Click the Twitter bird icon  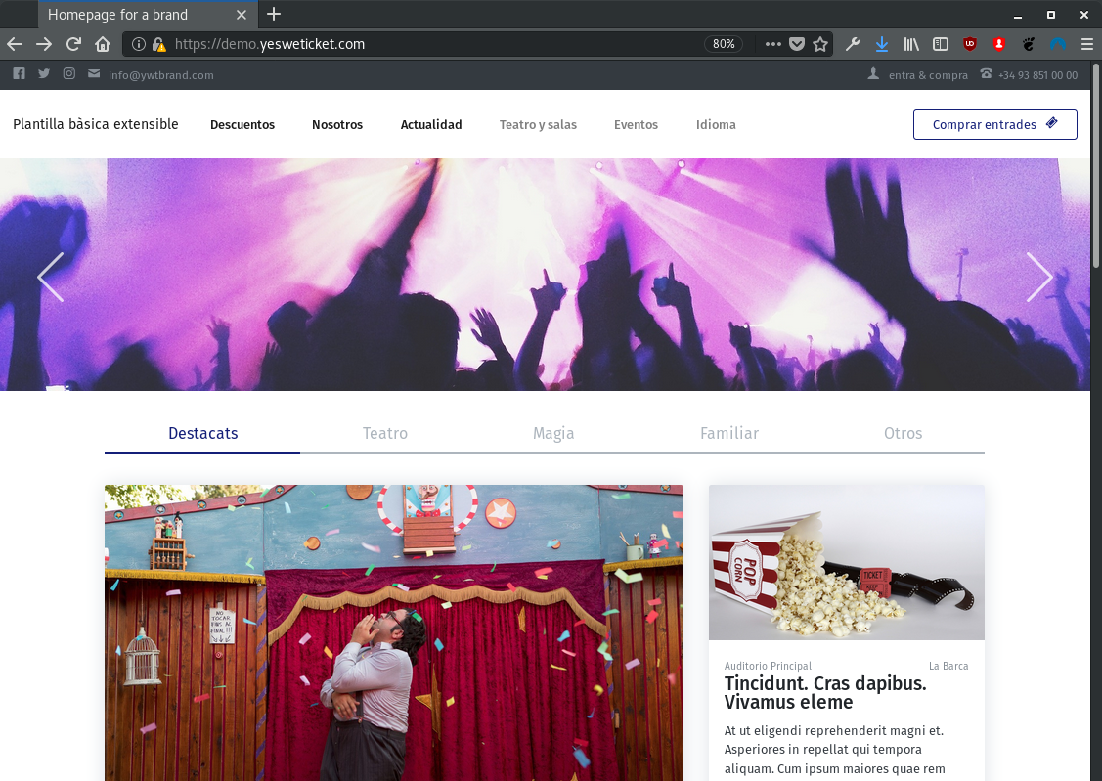pyautogui.click(x=44, y=74)
